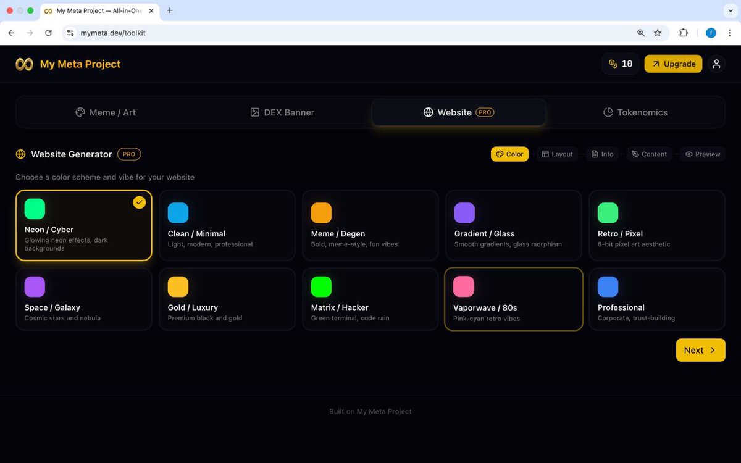Select the Matrix / Hacker theme title
This screenshot has width=741, height=463.
[340, 307]
